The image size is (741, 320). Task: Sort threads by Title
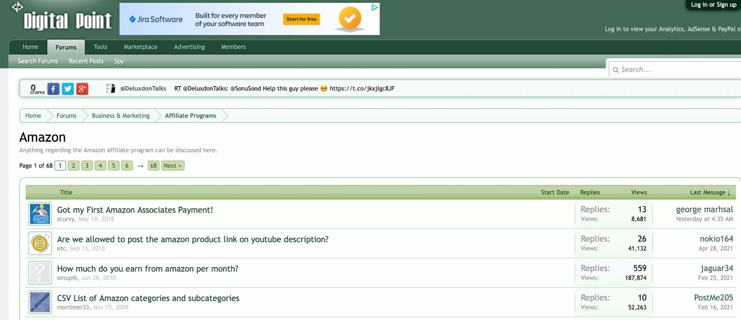pos(66,192)
